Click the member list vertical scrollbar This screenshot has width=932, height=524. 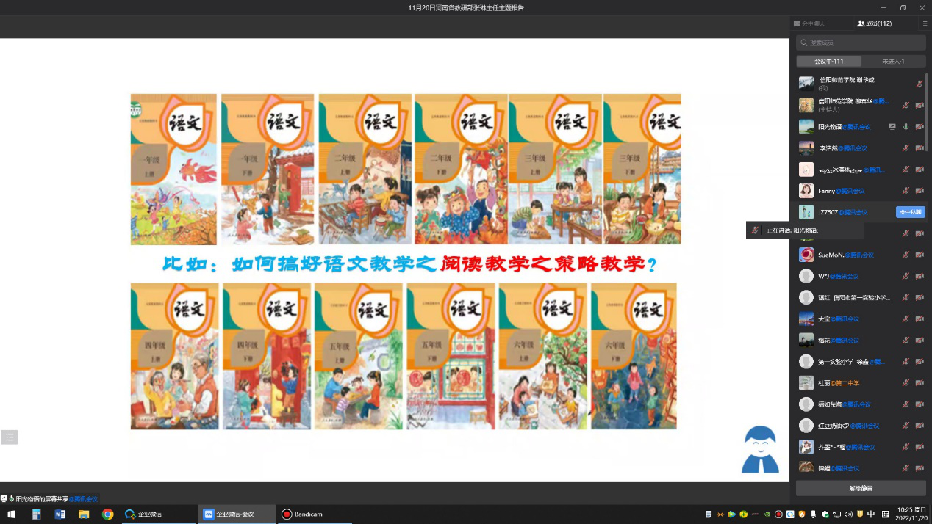point(927,103)
